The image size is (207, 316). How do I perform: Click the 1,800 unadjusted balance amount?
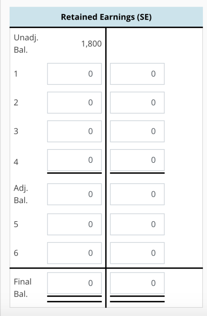point(91,44)
